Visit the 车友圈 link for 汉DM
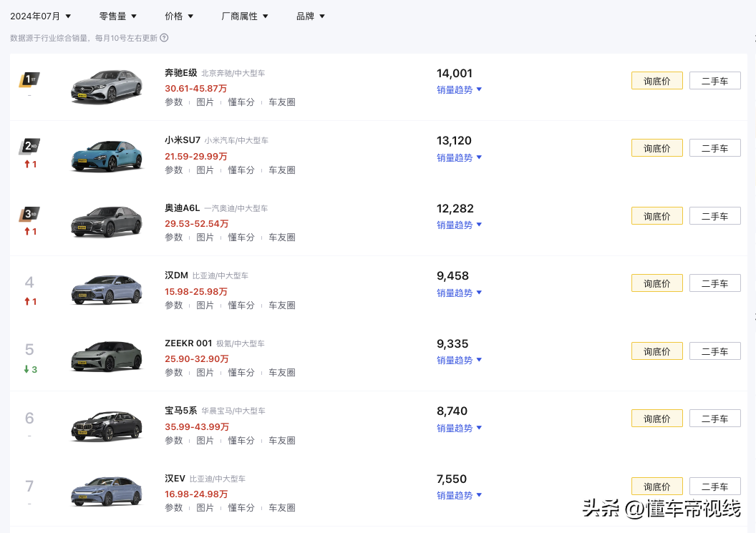 coord(282,305)
